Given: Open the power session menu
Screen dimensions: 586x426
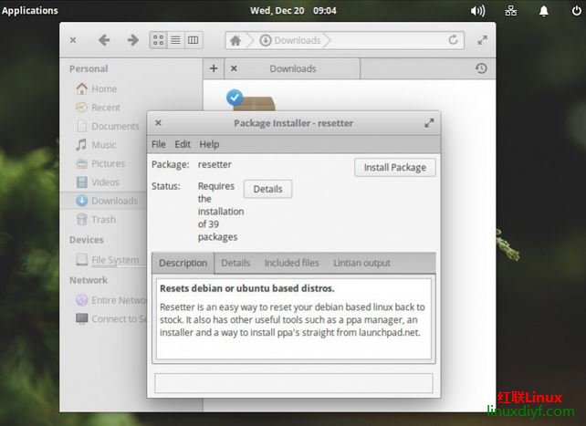Looking at the screenshot, I should pyautogui.click(x=576, y=11).
